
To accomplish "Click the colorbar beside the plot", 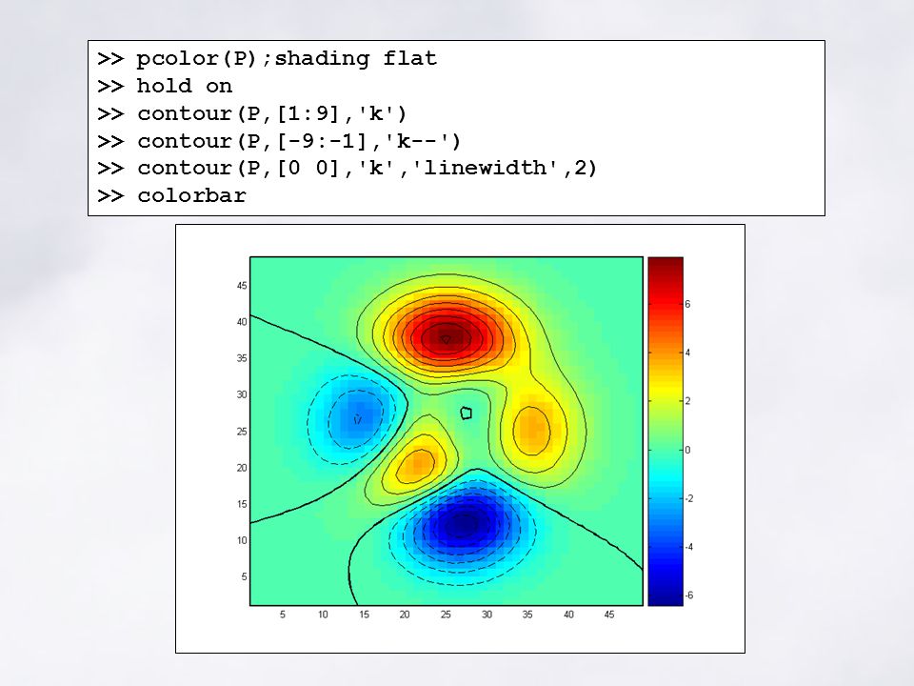I will pyautogui.click(x=666, y=431).
